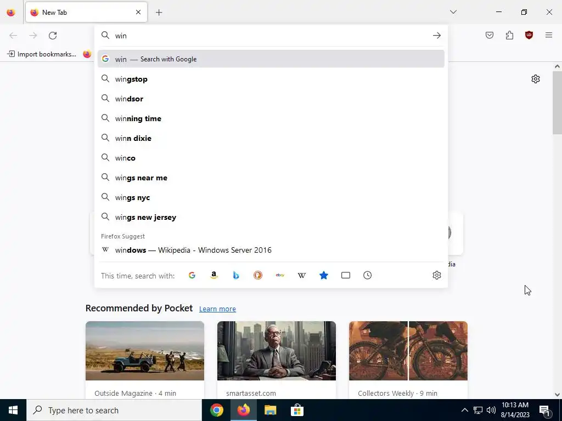Show hidden system tray icons
Viewport: 562px width, 421px height.
[x=464, y=410]
